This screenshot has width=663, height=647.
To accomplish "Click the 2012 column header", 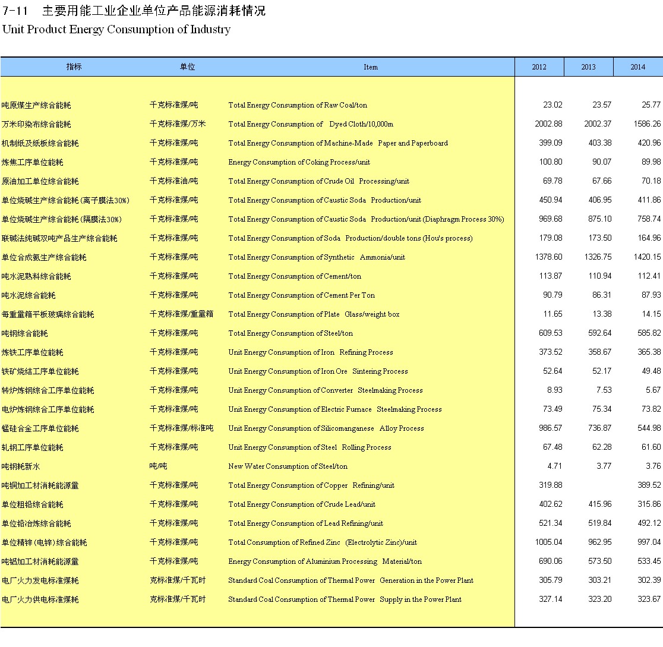I will point(539,67).
